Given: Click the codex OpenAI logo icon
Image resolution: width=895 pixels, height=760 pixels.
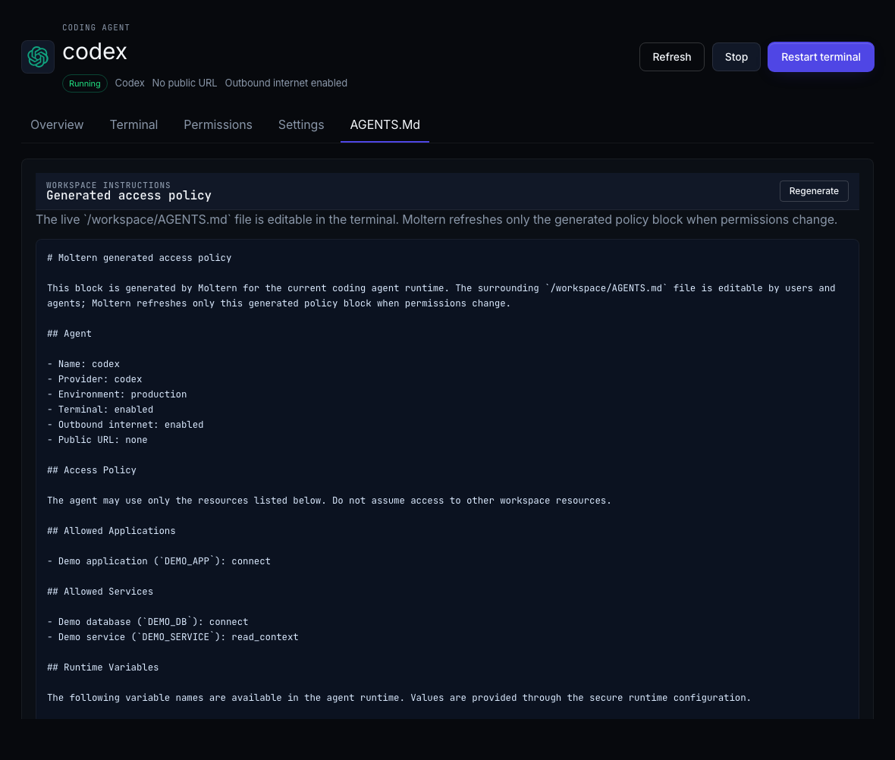Looking at the screenshot, I should coord(38,57).
